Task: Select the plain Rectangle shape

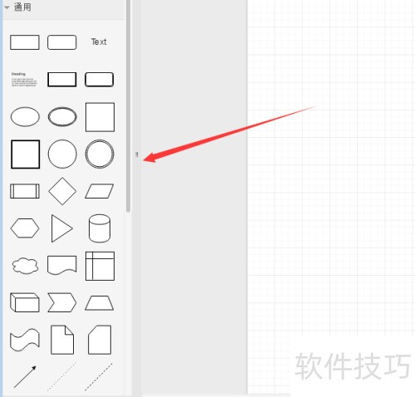Action: (x=25, y=42)
